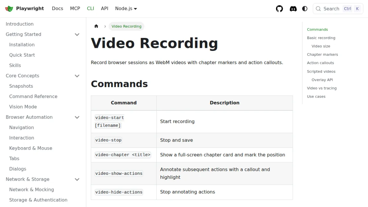Collapse the Network & Storage section
The image size is (368, 207).
point(77,179)
